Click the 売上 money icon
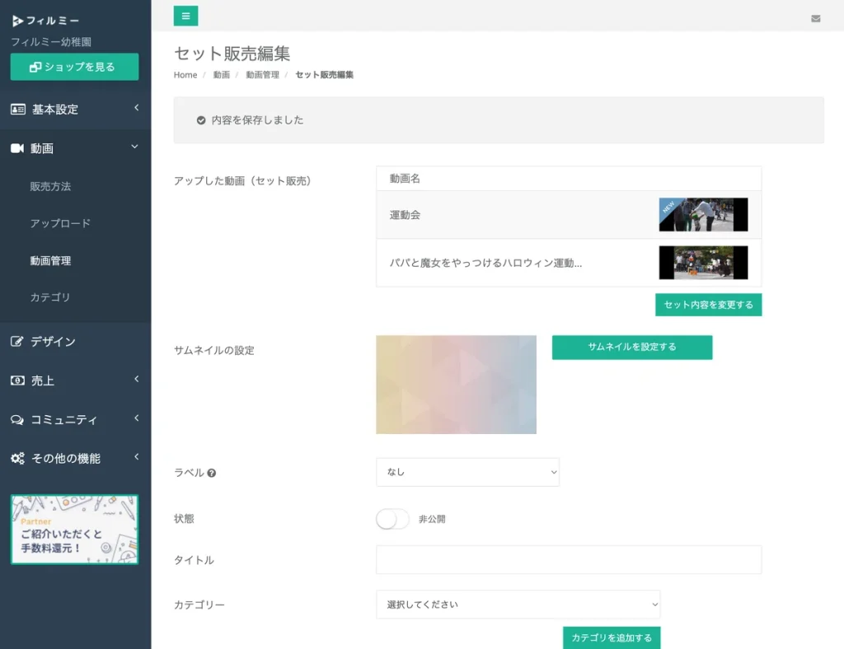Image resolution: width=844 pixels, height=649 pixels. 17,381
